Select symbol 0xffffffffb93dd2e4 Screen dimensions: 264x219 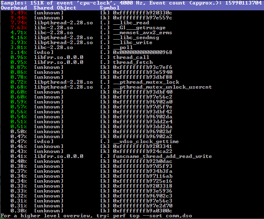(x=143, y=122)
